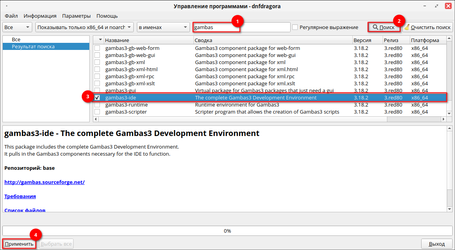455x250 pixels.
Task: Click the magnifier Search (Поиск) button
Action: pos(383,27)
